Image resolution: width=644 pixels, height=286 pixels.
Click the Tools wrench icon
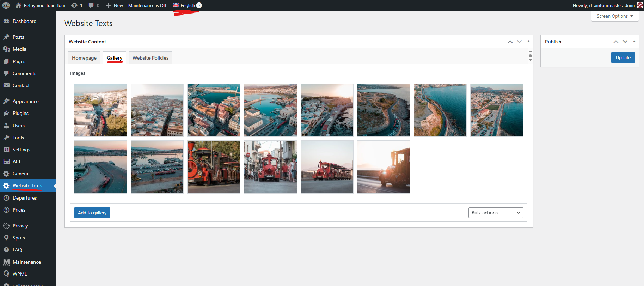pyautogui.click(x=6, y=138)
